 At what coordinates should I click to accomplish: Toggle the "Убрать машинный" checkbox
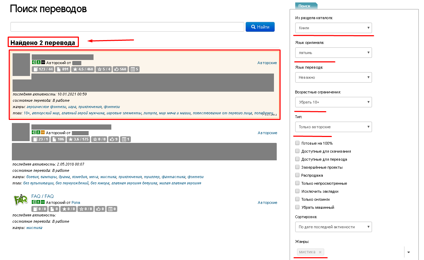click(x=297, y=207)
